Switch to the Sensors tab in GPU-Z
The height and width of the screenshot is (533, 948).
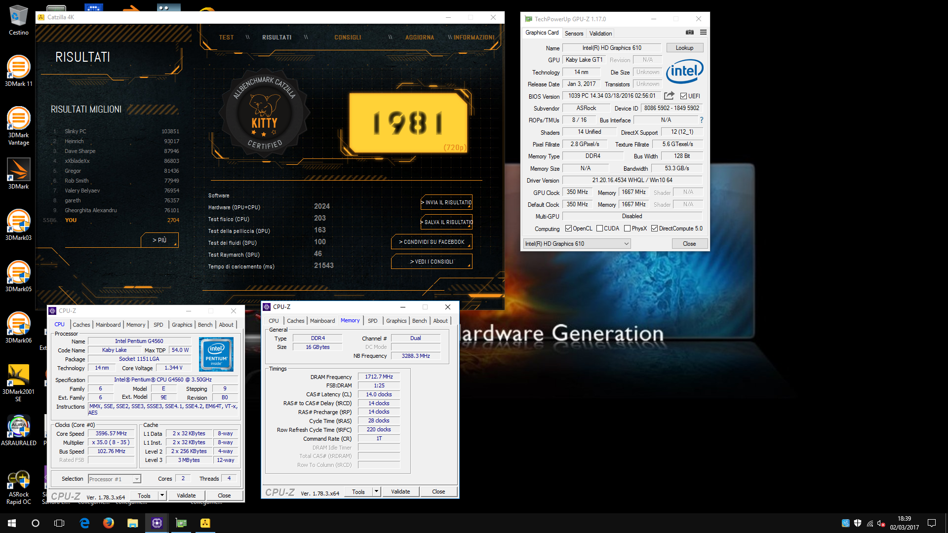pyautogui.click(x=574, y=34)
